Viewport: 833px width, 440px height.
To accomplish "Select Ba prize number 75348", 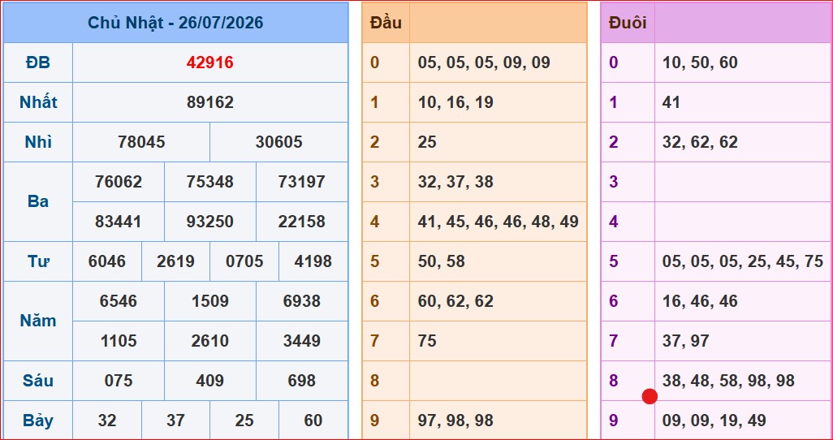I will [209, 183].
